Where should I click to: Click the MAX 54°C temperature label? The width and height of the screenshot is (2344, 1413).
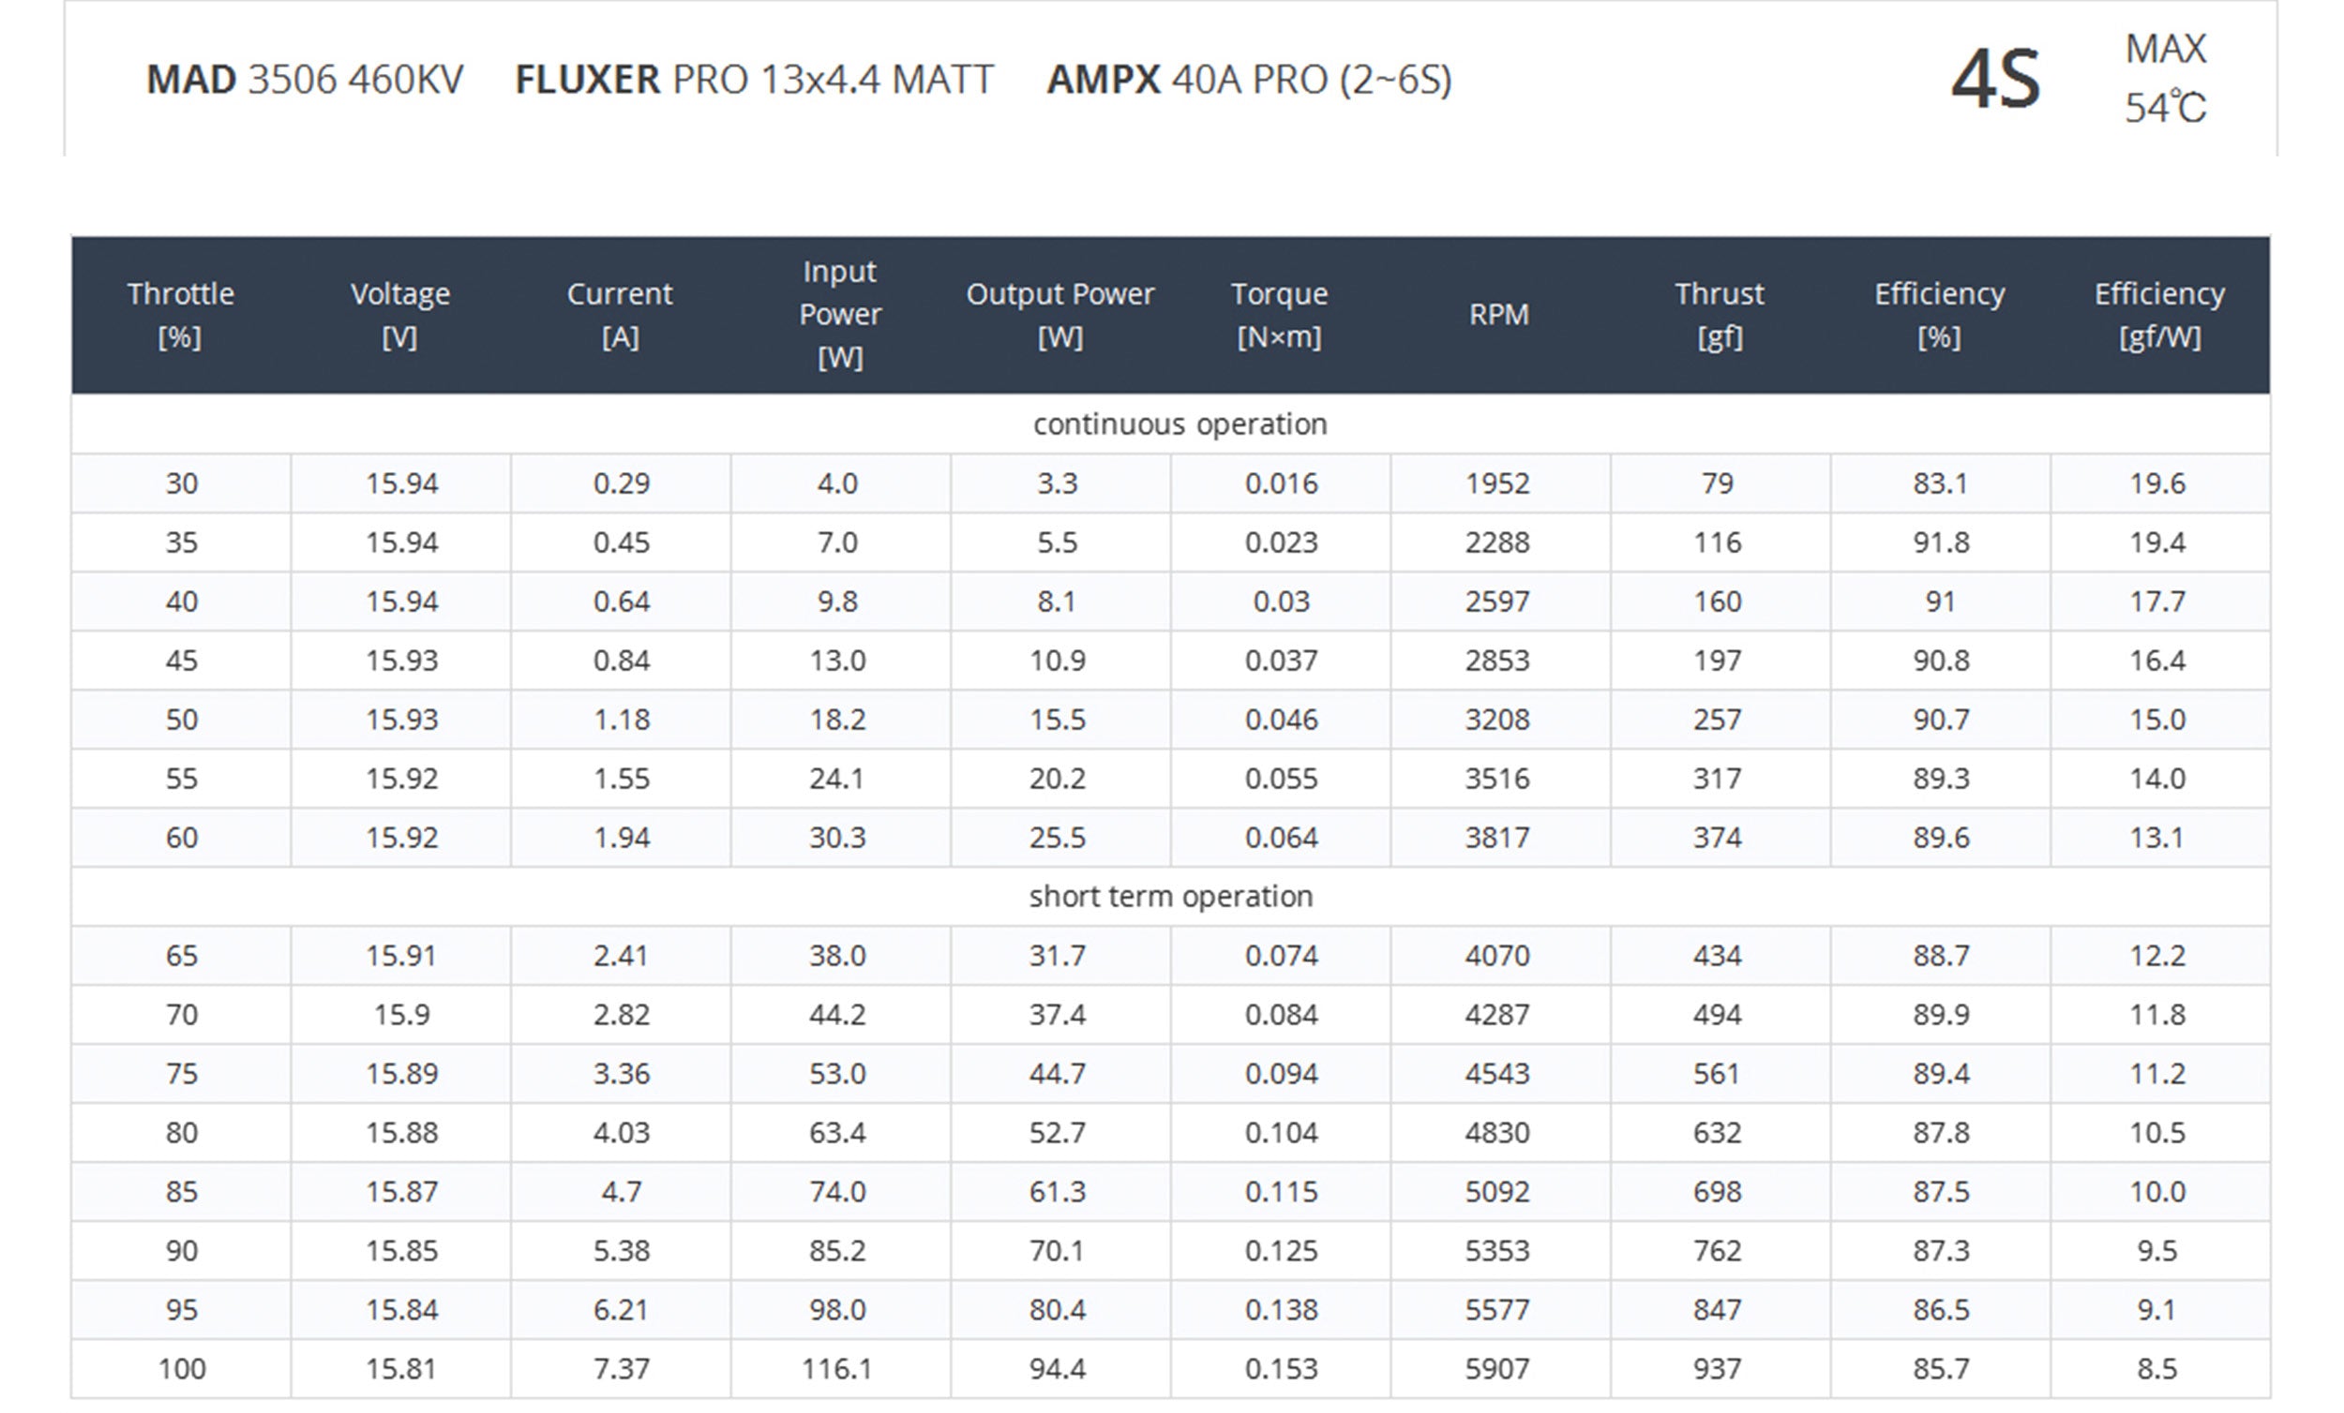click(2165, 78)
